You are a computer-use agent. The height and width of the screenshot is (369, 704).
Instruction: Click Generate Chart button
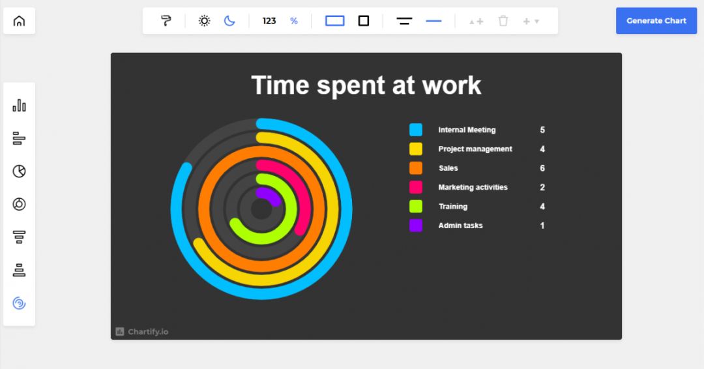(x=656, y=21)
